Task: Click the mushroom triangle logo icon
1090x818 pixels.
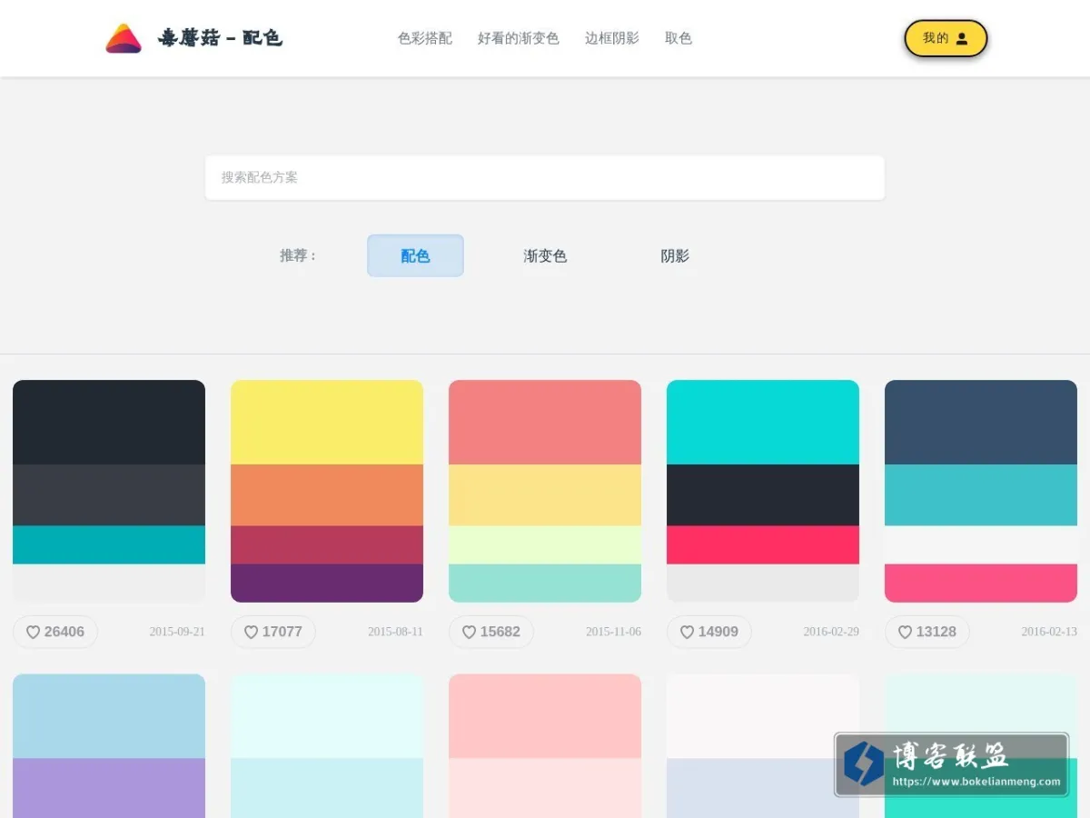Action: point(124,38)
